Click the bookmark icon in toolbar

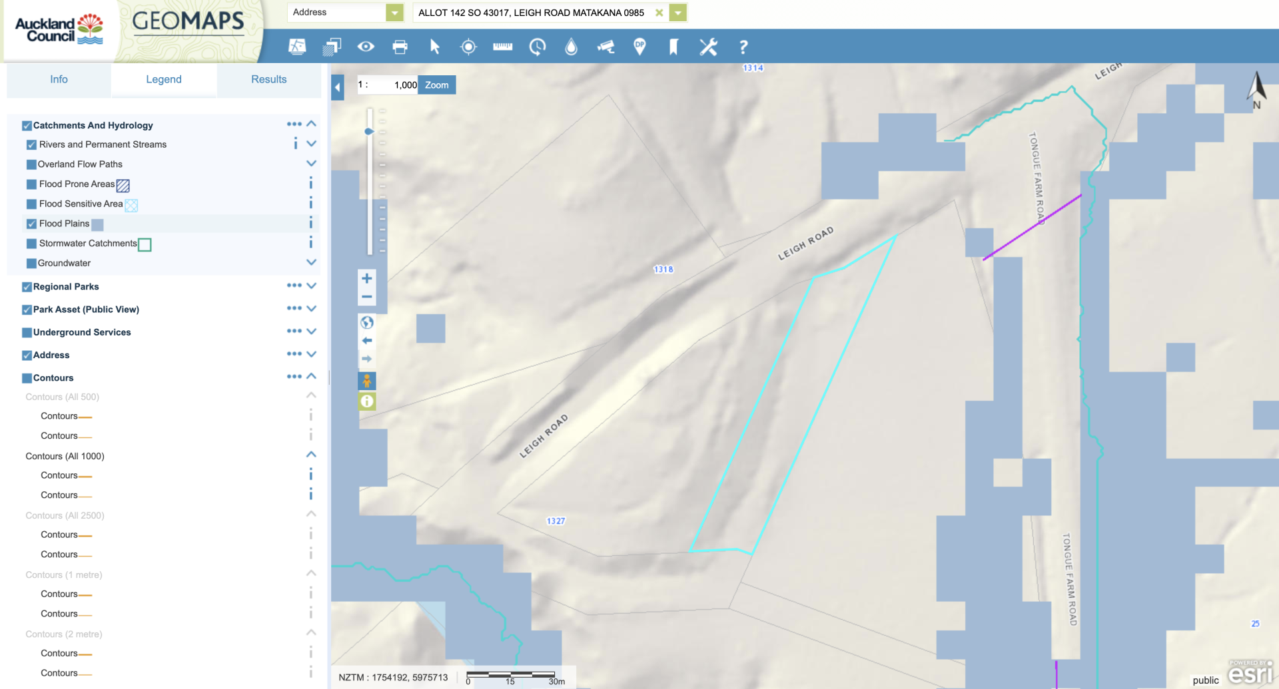(673, 47)
